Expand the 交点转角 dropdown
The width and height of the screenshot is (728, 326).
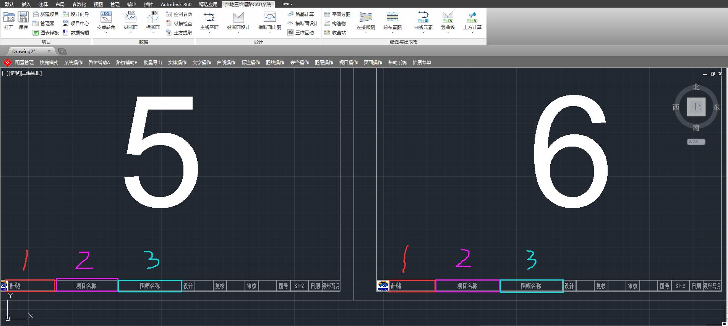(x=106, y=32)
